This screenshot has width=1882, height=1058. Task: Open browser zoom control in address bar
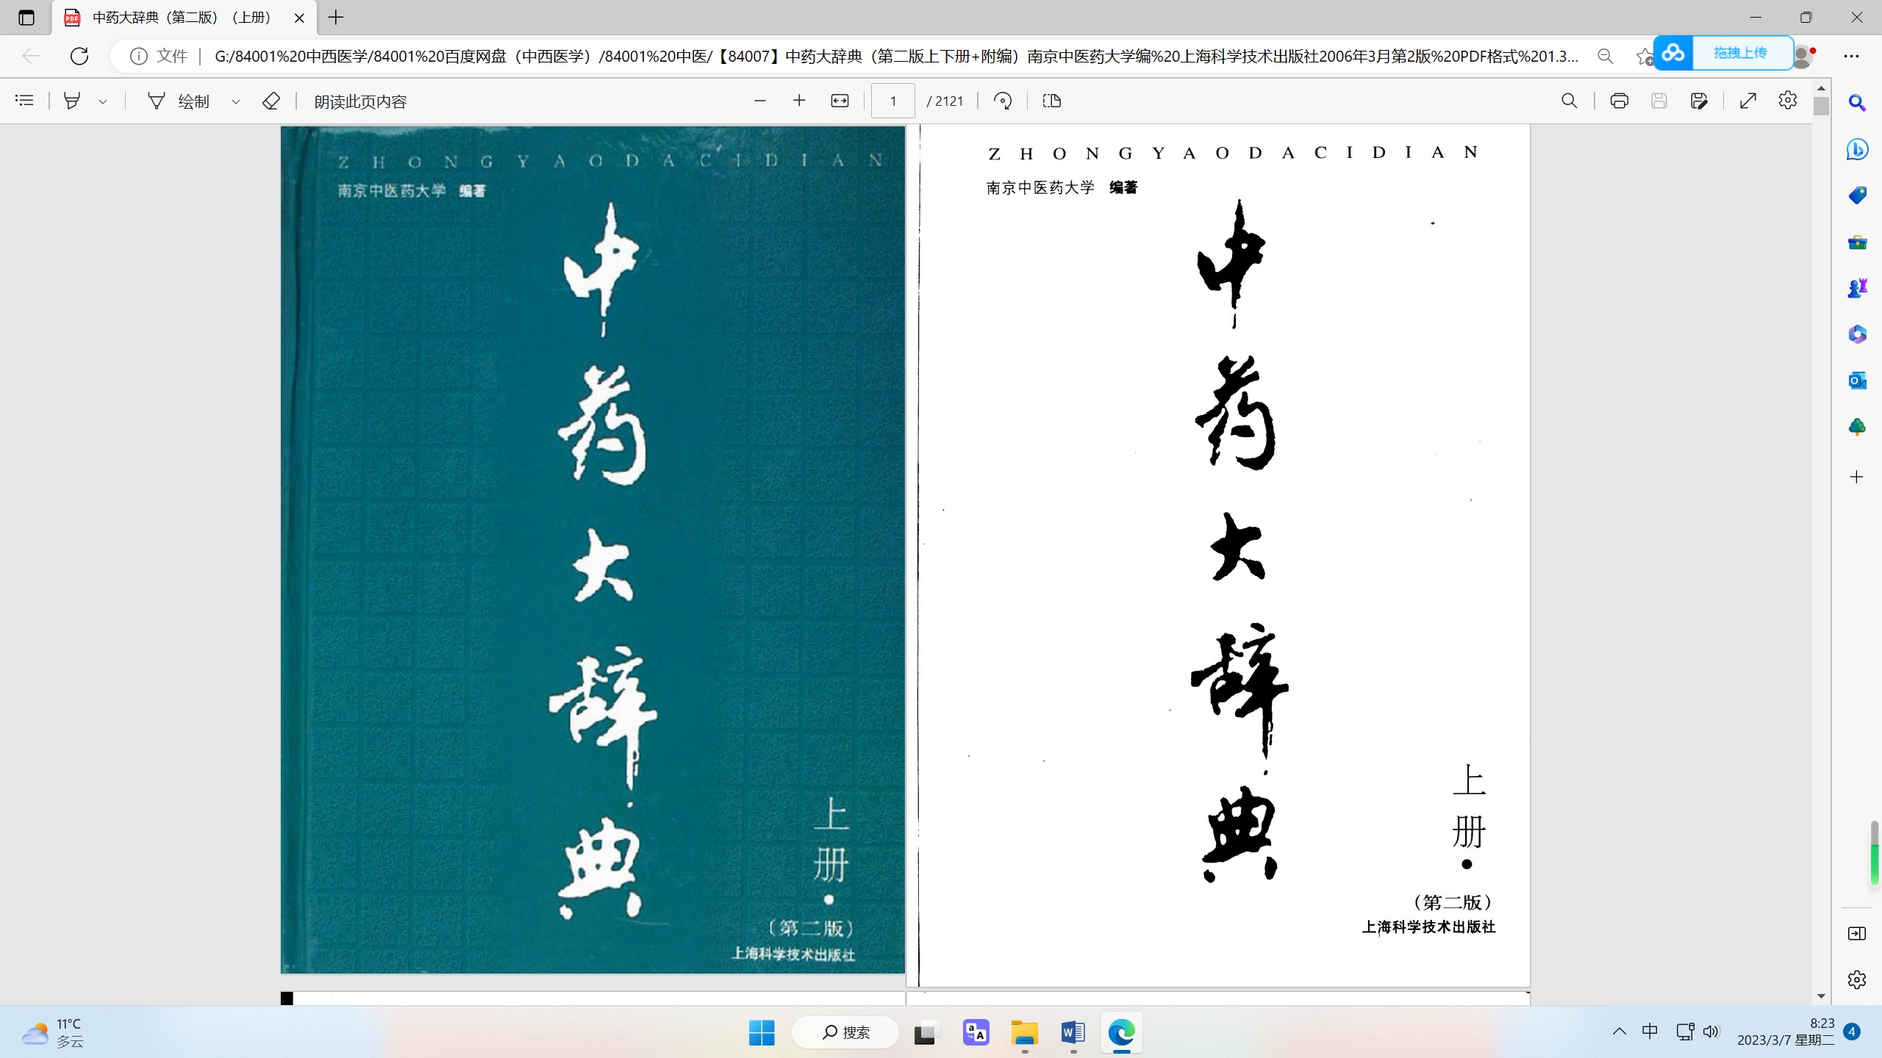point(1606,56)
